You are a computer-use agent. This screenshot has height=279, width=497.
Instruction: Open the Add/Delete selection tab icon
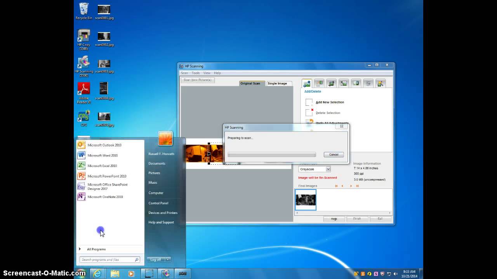point(307,83)
